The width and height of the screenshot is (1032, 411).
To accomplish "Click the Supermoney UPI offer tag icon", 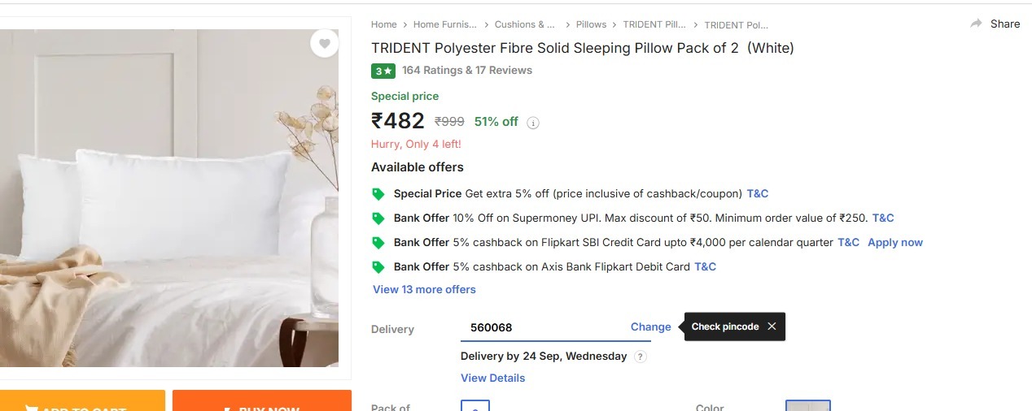I will pyautogui.click(x=378, y=218).
